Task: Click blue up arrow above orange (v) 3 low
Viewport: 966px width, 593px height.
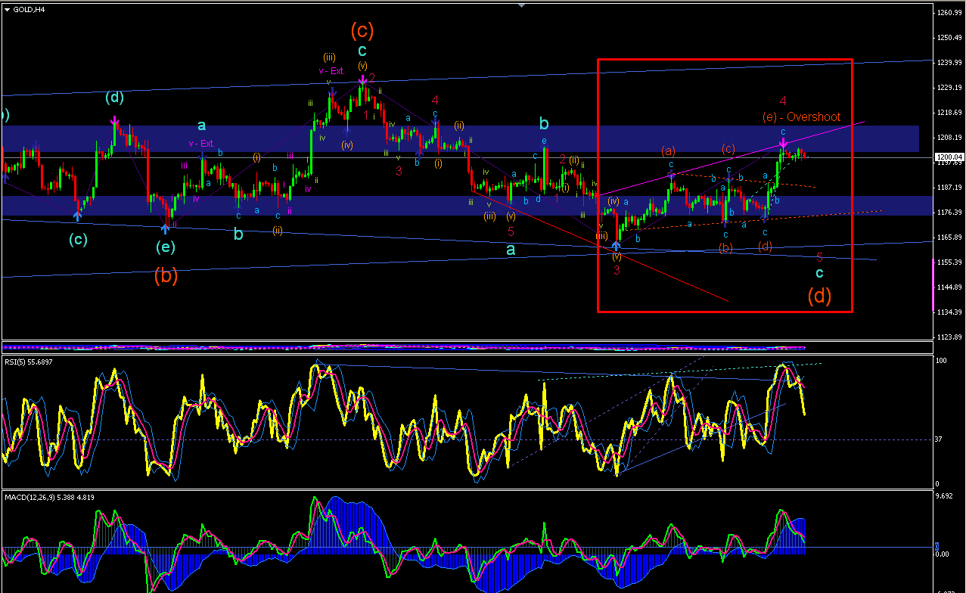Action: click(x=617, y=244)
